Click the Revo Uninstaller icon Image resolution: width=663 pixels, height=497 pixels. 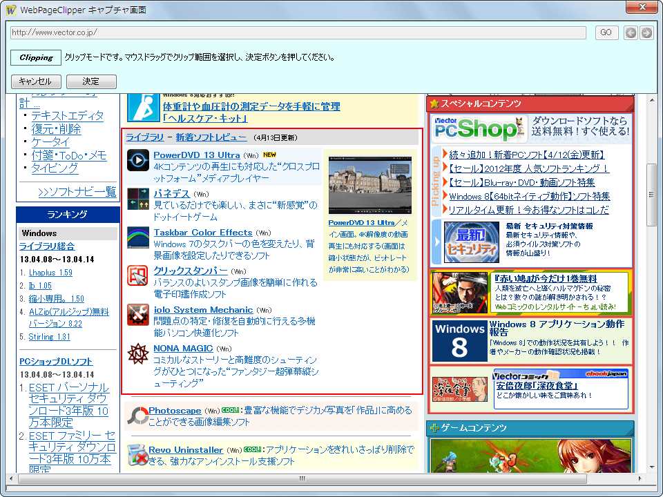pos(137,455)
